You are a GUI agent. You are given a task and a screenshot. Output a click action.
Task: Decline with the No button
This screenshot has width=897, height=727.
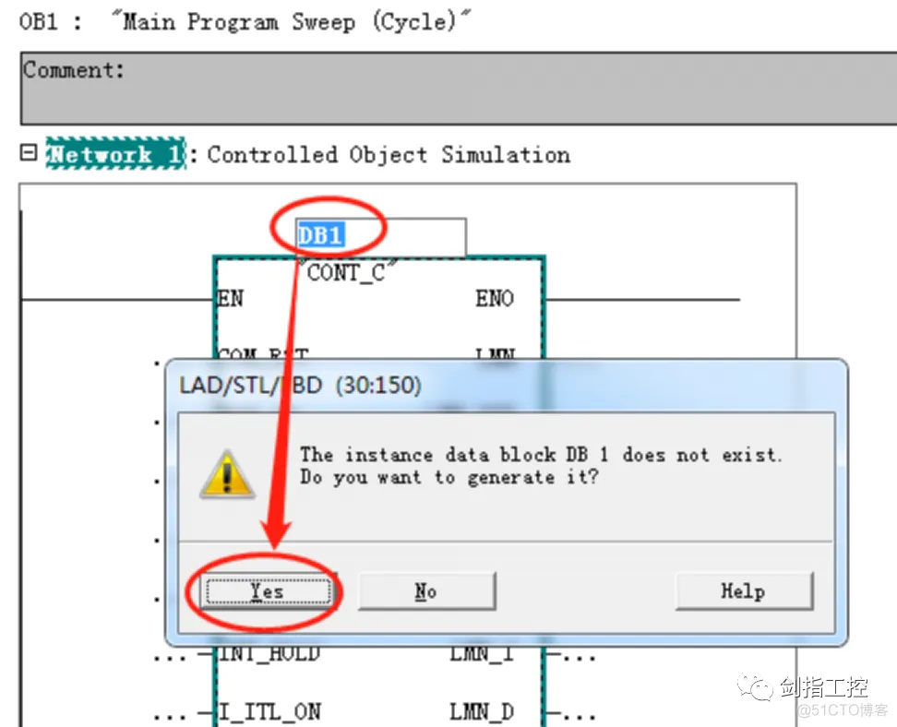point(426,591)
